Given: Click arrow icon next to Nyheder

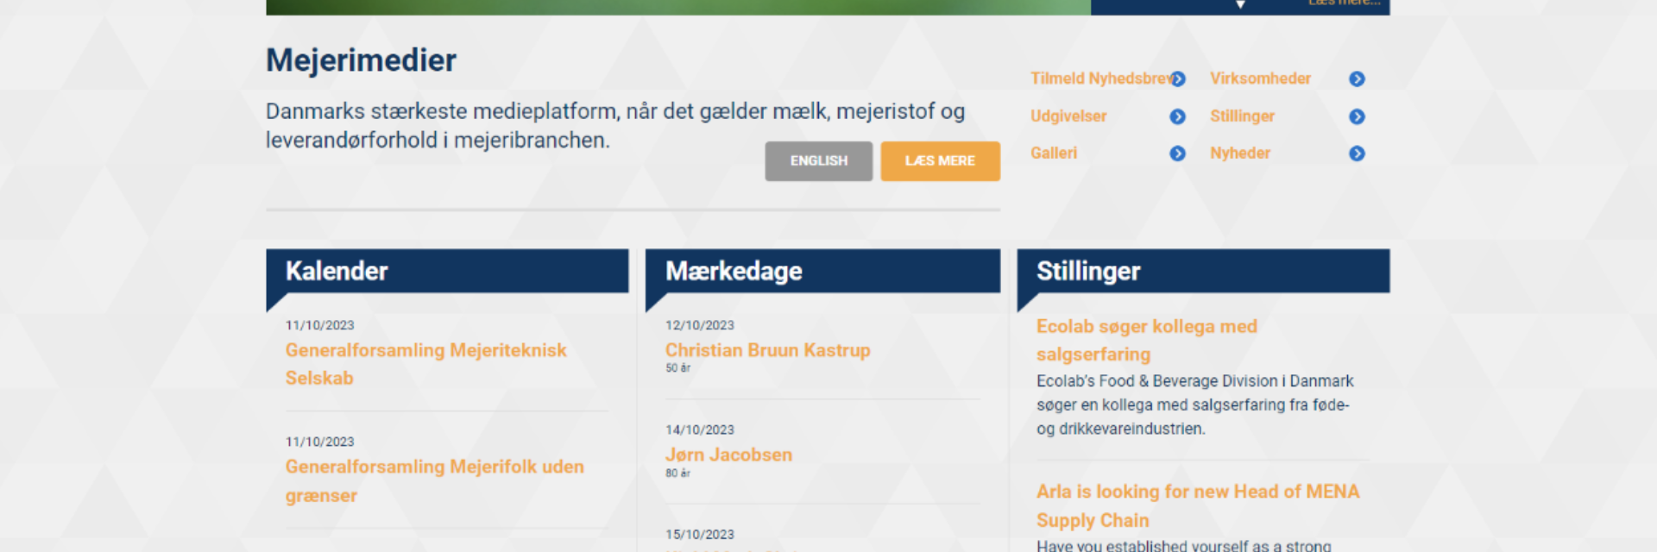Looking at the screenshot, I should (x=1357, y=154).
